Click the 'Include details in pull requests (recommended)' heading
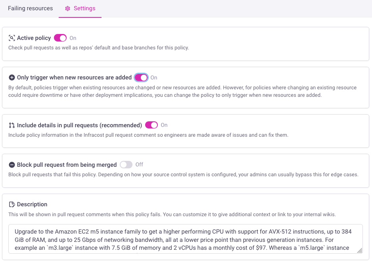 click(x=79, y=125)
